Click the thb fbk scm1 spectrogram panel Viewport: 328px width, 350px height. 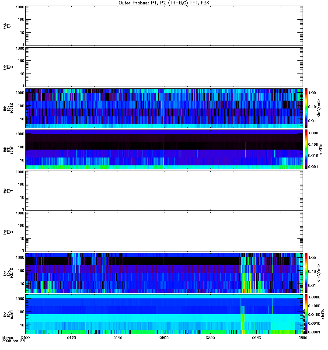click(x=164, y=150)
